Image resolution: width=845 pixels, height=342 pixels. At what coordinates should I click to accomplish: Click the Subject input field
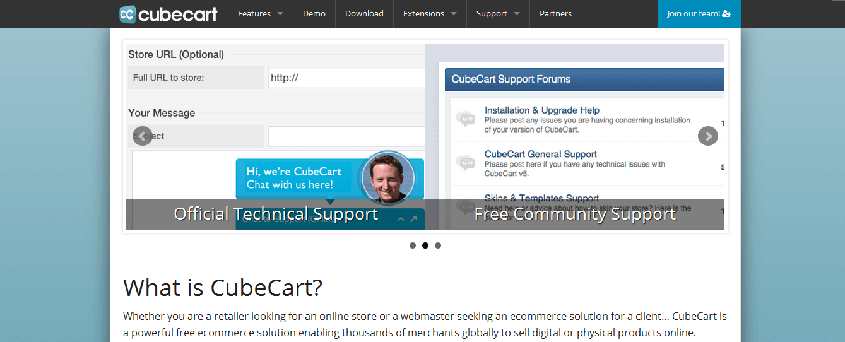pyautogui.click(x=346, y=136)
